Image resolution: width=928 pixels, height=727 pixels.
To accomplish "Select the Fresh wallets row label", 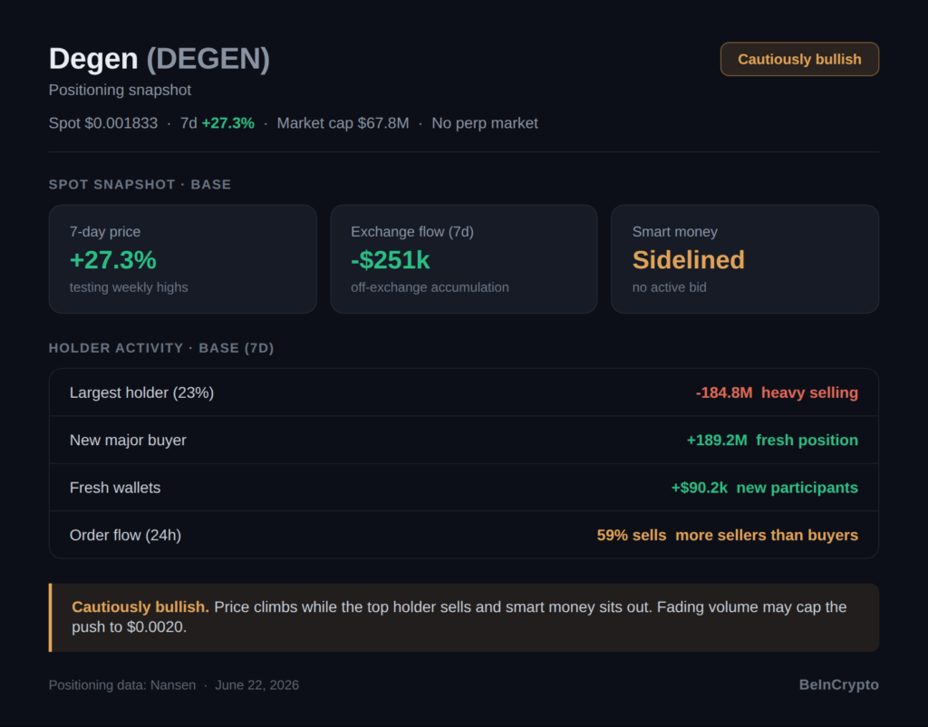I will click(115, 487).
